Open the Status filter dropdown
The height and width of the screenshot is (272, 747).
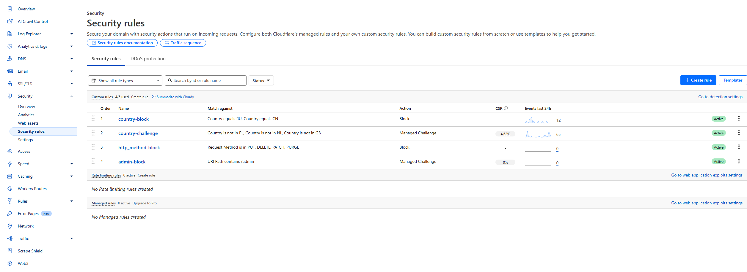[x=261, y=80]
